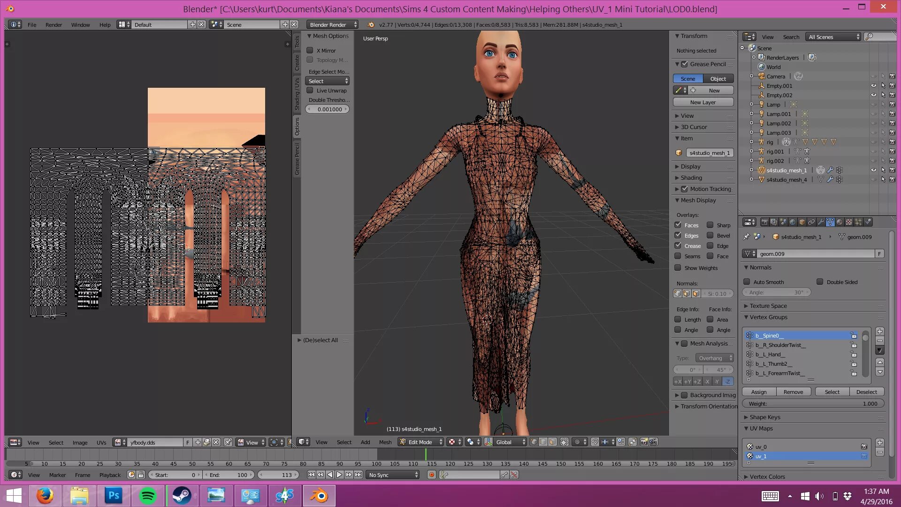Open the Object properties tab (cube icon)

pyautogui.click(x=802, y=222)
